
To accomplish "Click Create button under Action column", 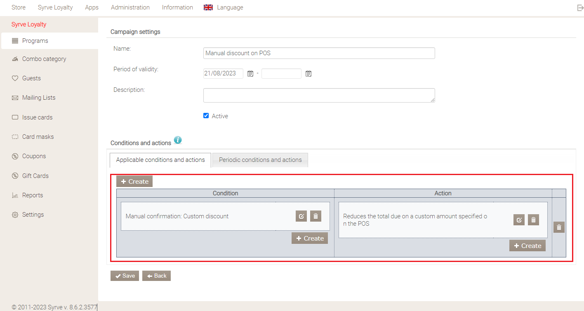I will click(527, 246).
